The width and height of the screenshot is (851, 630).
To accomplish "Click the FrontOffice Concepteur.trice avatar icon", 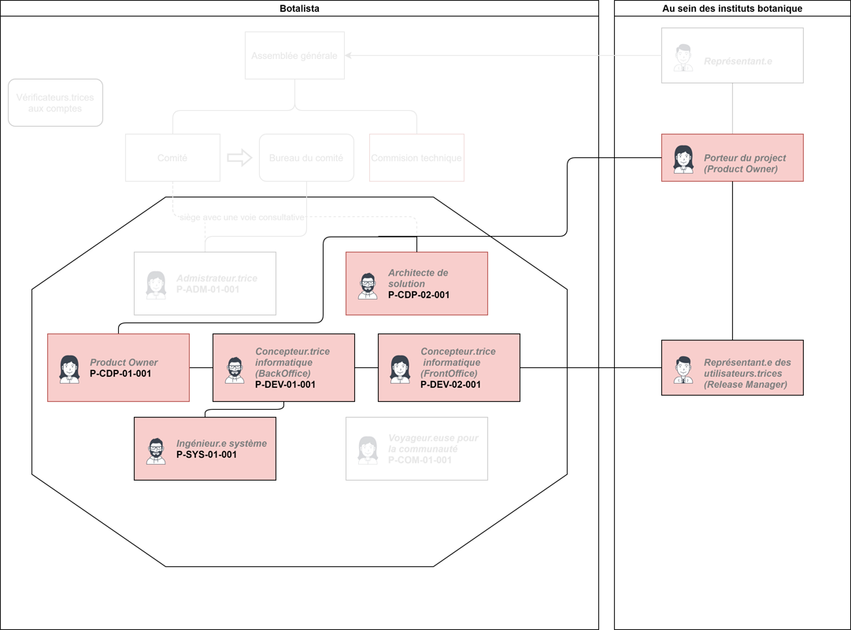I will (x=400, y=369).
